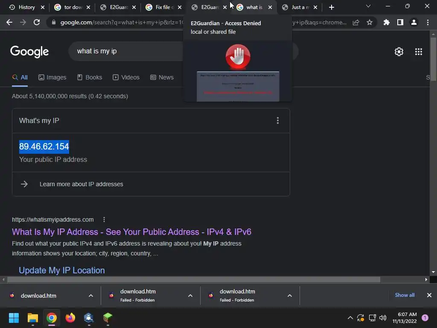The width and height of the screenshot is (437, 328).
Task: Open the Windows Start menu
Action: pos(14,318)
